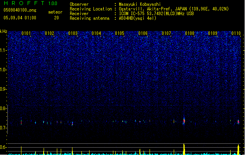Click the 'meteor' label
Viewport: 245px width, 155px height.
55,12
